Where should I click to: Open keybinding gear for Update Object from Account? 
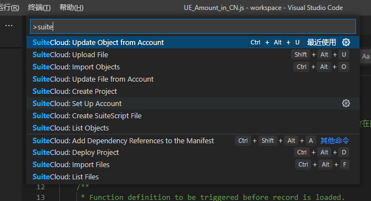[346, 42]
